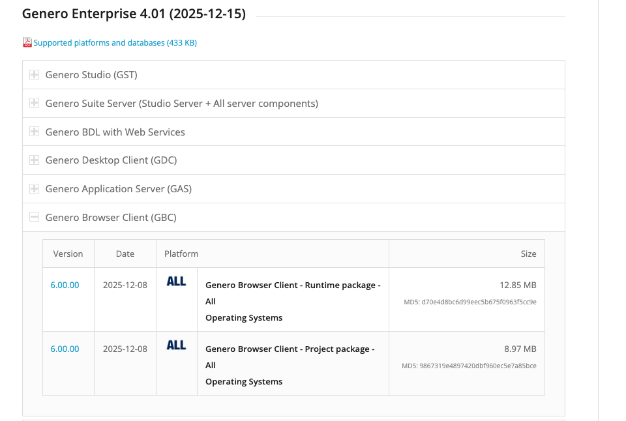Screen dimensions: 626x421
Task: Click the ALL platform icon for Runtime package
Action: [x=176, y=282]
